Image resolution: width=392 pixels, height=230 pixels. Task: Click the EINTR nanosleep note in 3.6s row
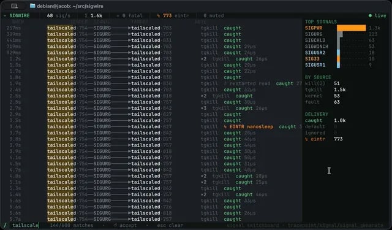249,126
